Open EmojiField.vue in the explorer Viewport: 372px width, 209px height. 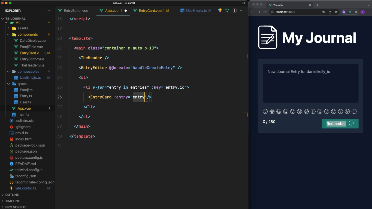31,47
